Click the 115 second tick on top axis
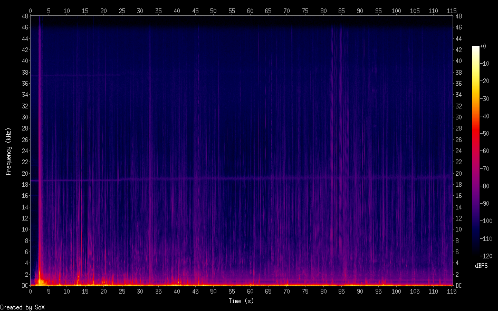 click(451, 10)
